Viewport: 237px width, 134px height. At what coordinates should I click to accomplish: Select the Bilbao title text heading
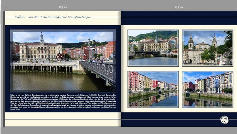(54, 17)
